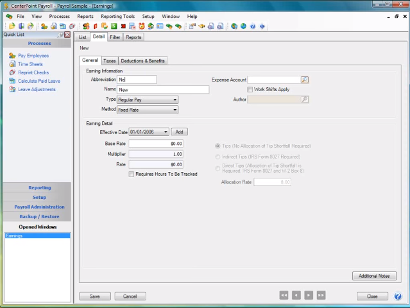Check Requires Hours To Be Tracked
Screen dimensions: 410x308
132,174
